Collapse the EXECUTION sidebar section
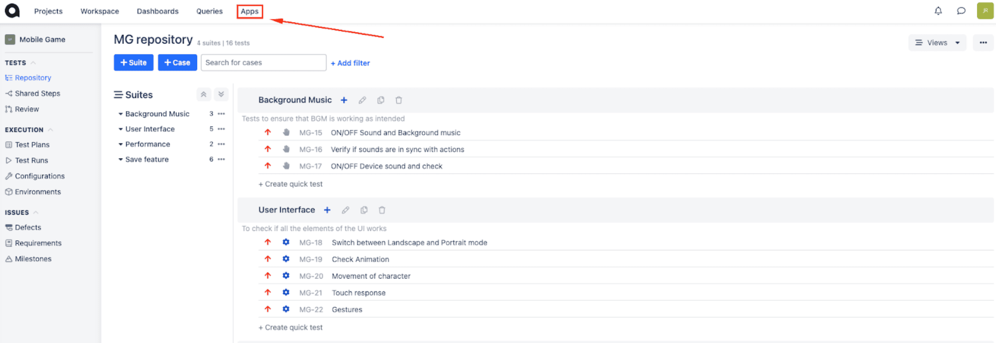 pyautogui.click(x=50, y=130)
